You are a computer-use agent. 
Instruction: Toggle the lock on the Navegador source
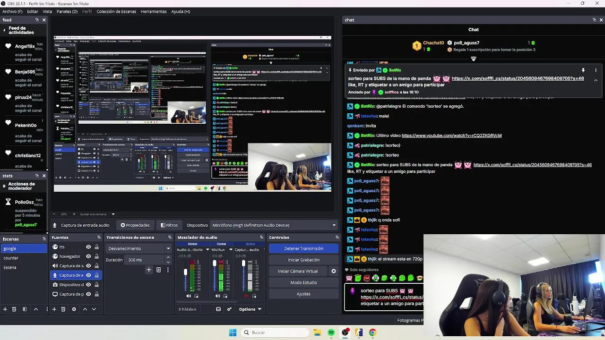(97, 256)
